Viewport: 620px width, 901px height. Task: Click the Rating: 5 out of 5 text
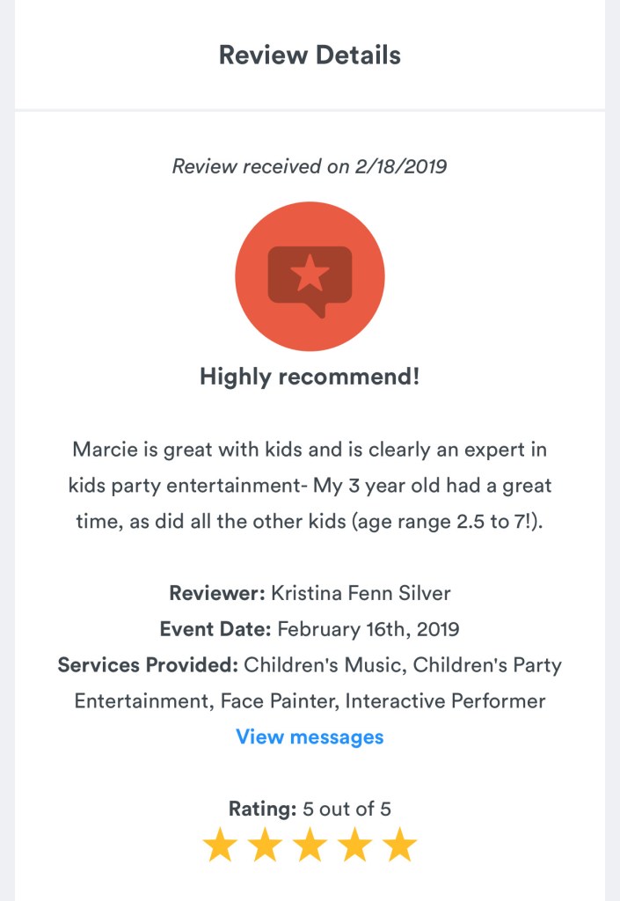point(310,809)
